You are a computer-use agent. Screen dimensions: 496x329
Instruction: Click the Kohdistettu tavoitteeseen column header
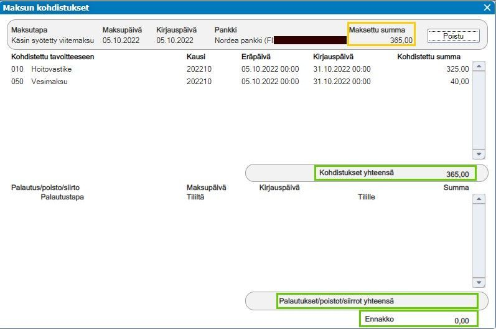click(x=52, y=57)
